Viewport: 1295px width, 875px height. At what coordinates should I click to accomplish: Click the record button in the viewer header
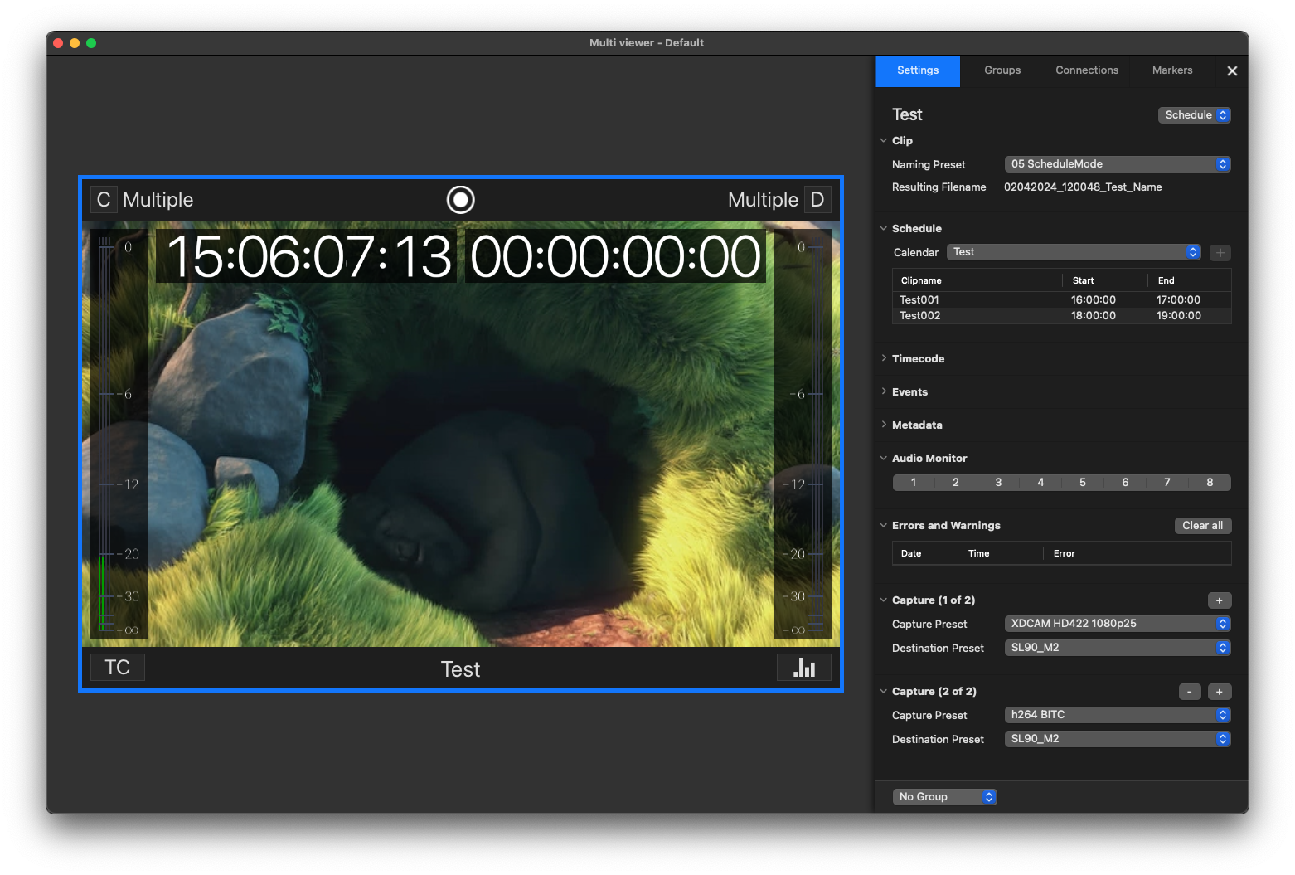[x=461, y=199]
